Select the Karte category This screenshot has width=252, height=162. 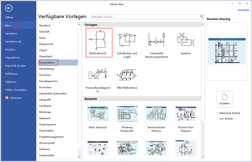[42, 38]
